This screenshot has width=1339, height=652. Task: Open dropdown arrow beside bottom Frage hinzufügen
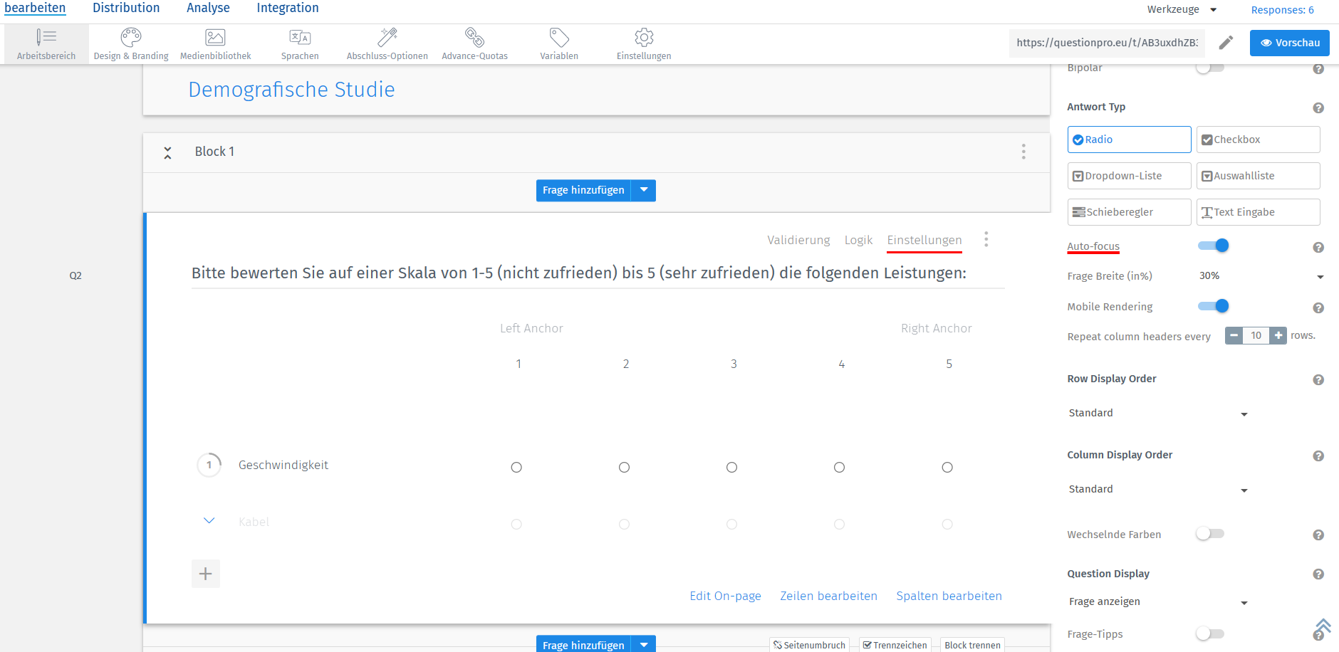pos(644,644)
